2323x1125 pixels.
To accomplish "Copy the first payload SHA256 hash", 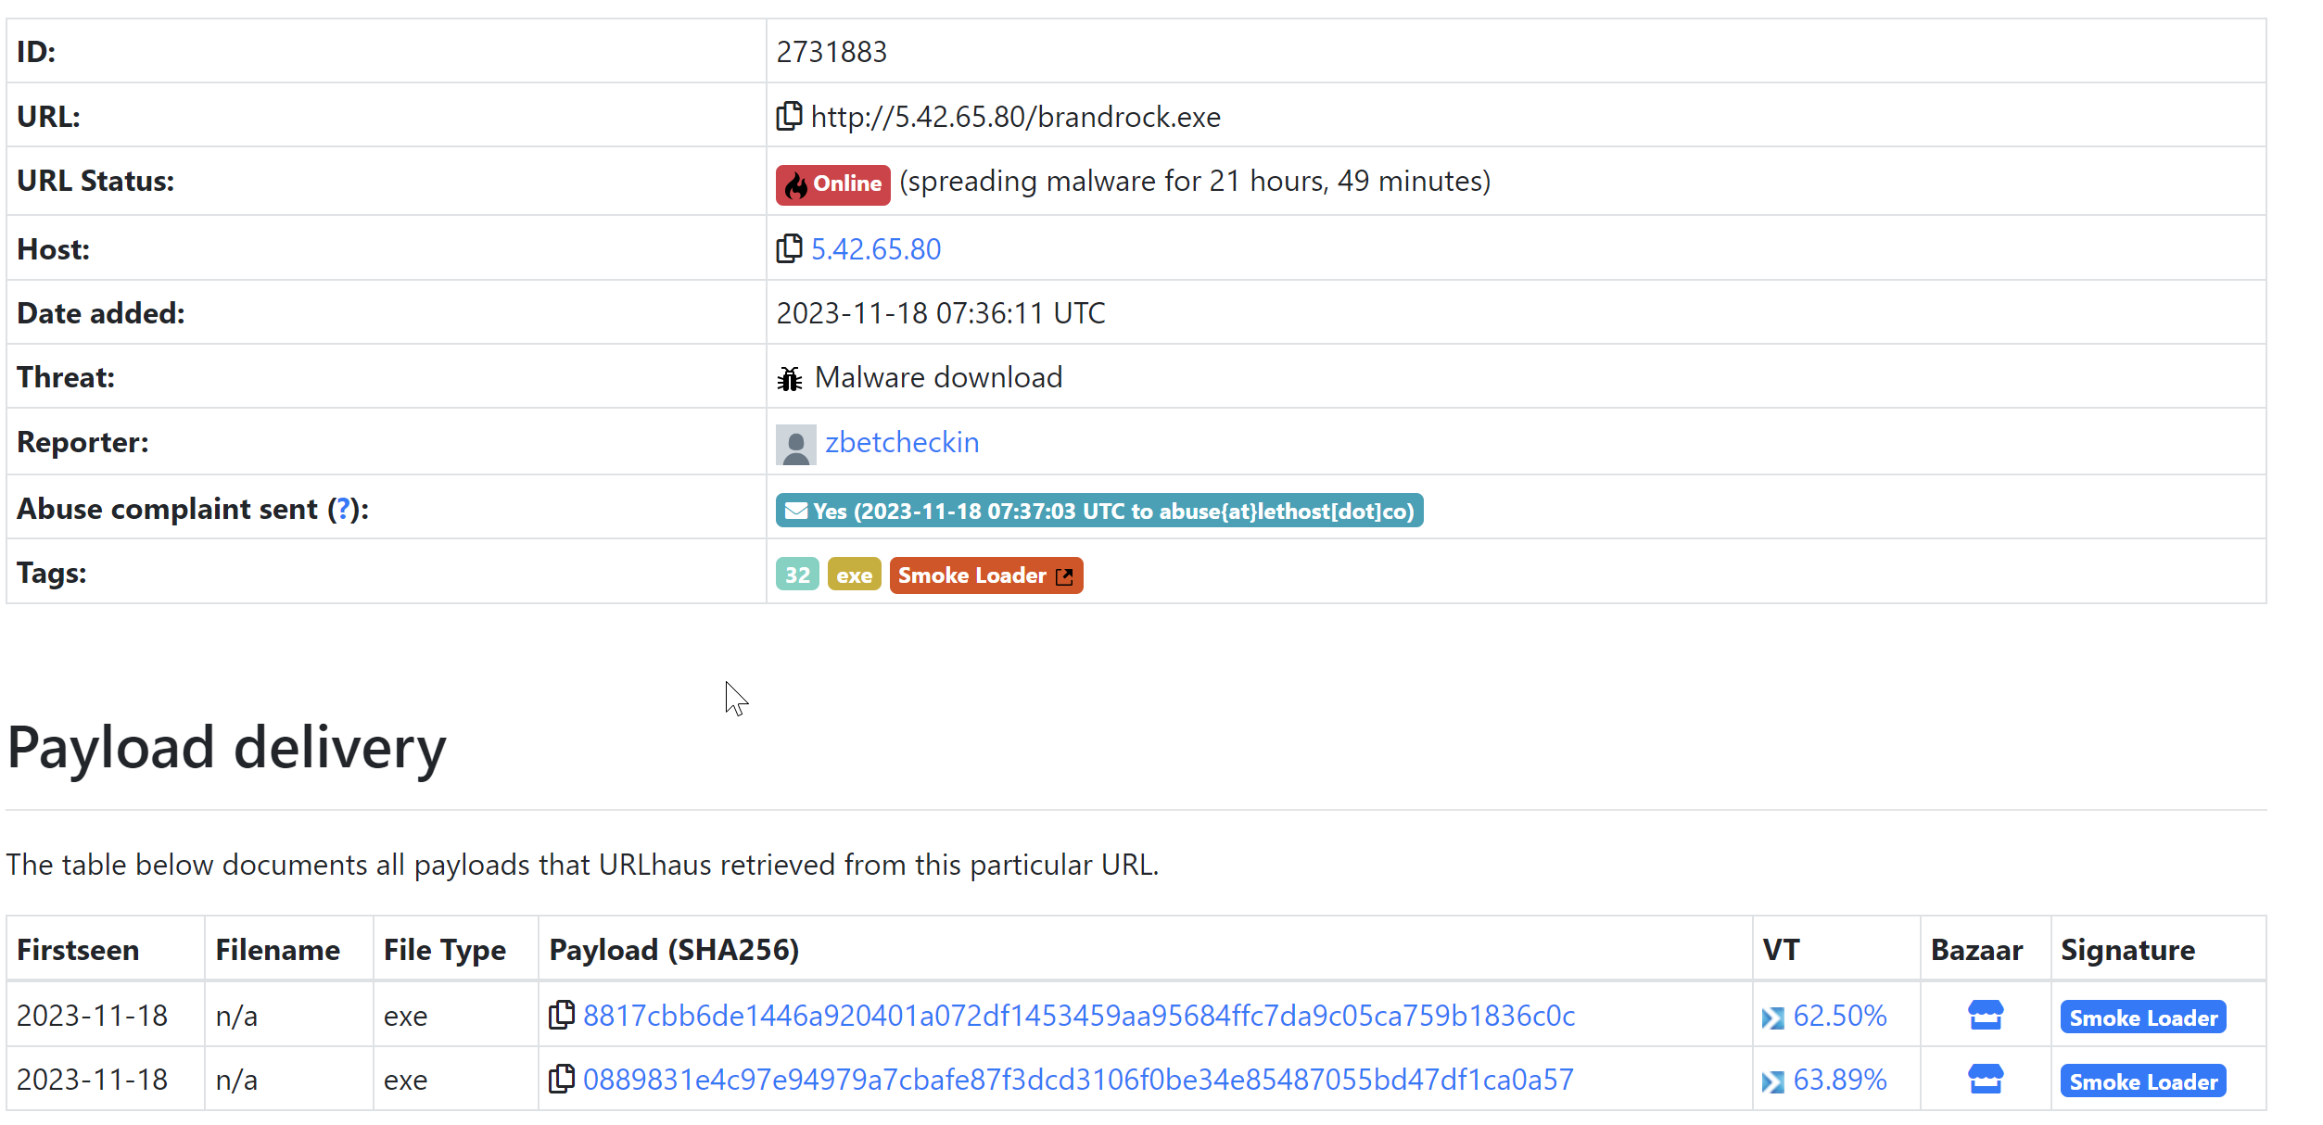I will 561,1015.
